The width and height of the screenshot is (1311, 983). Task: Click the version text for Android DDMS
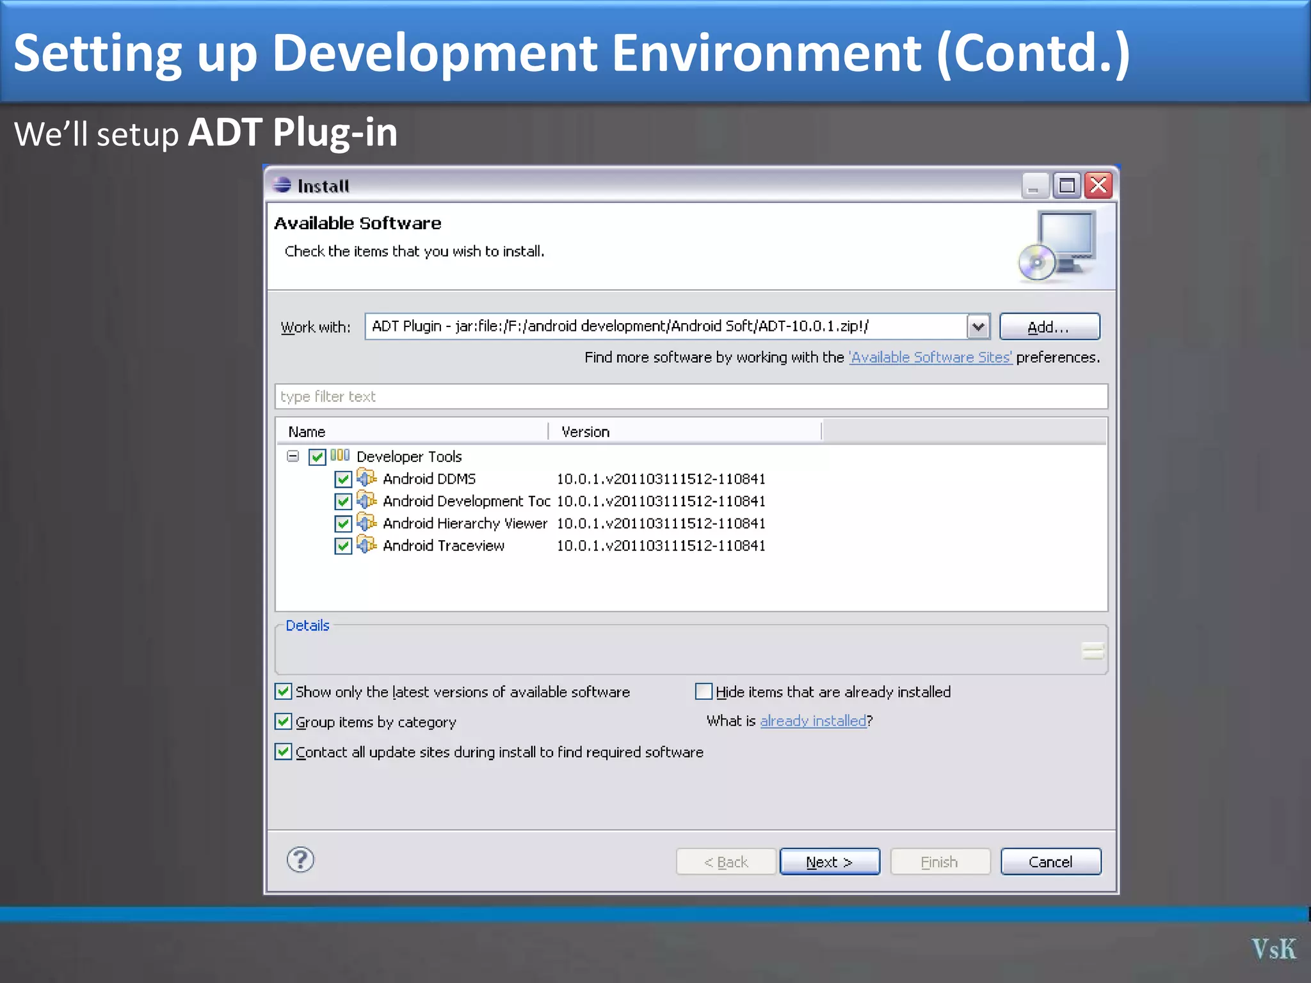pyautogui.click(x=661, y=479)
